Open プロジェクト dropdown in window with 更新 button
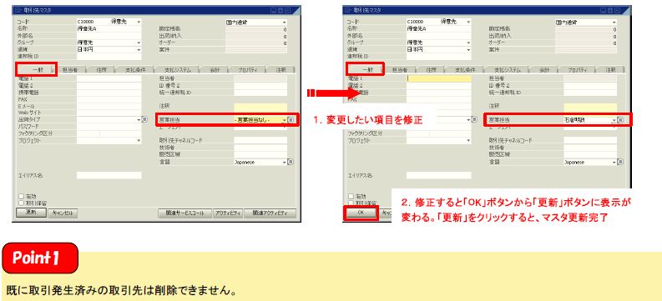662x301 pixels. (139, 140)
